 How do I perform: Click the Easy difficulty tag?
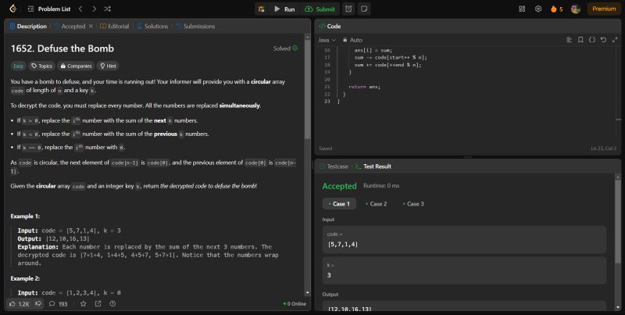click(x=18, y=66)
